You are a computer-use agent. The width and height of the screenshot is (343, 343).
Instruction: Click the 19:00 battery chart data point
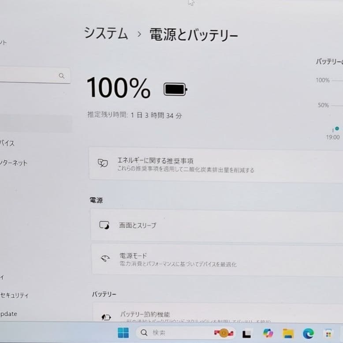tap(337, 128)
